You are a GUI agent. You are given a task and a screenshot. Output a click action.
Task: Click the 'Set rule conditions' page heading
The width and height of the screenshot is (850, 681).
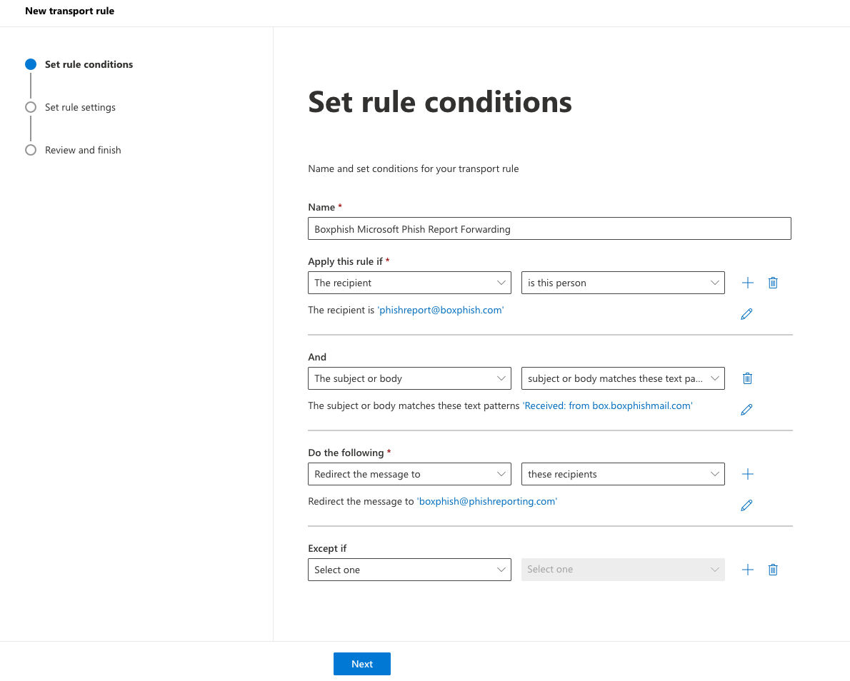point(439,102)
